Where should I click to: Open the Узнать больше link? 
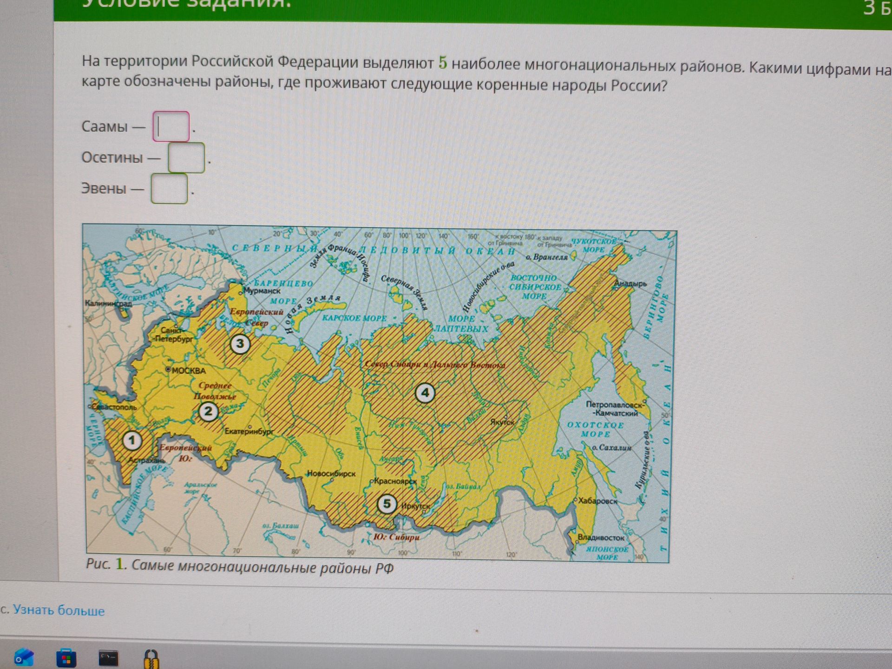[x=59, y=610]
